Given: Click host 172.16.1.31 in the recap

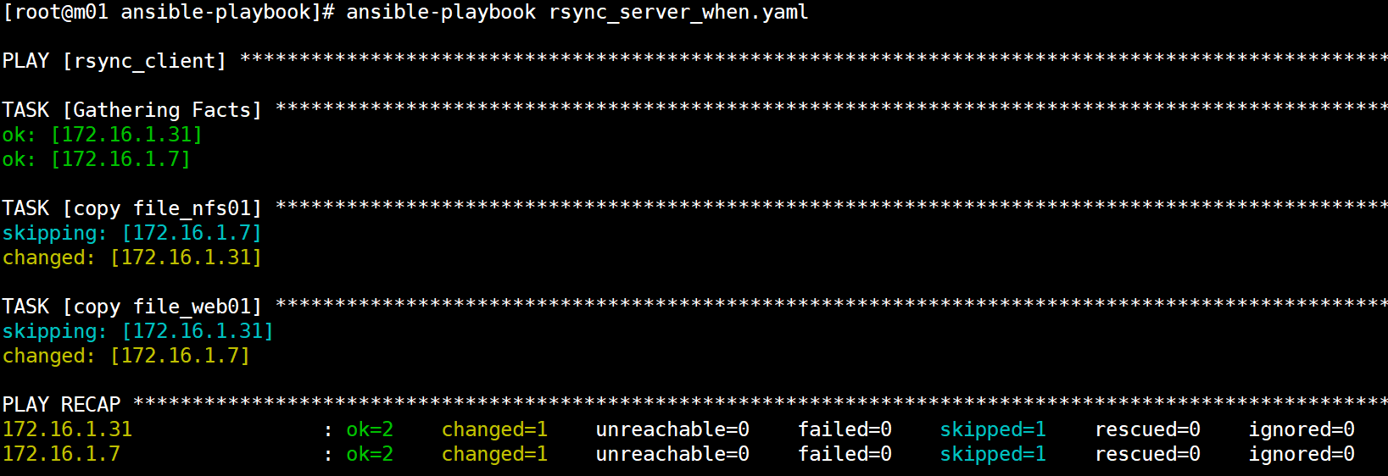Looking at the screenshot, I should pyautogui.click(x=67, y=429).
